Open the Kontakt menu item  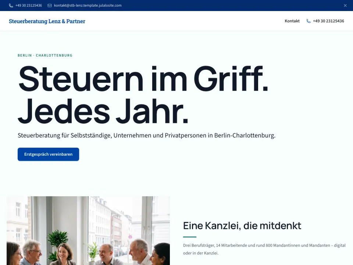[x=292, y=21]
